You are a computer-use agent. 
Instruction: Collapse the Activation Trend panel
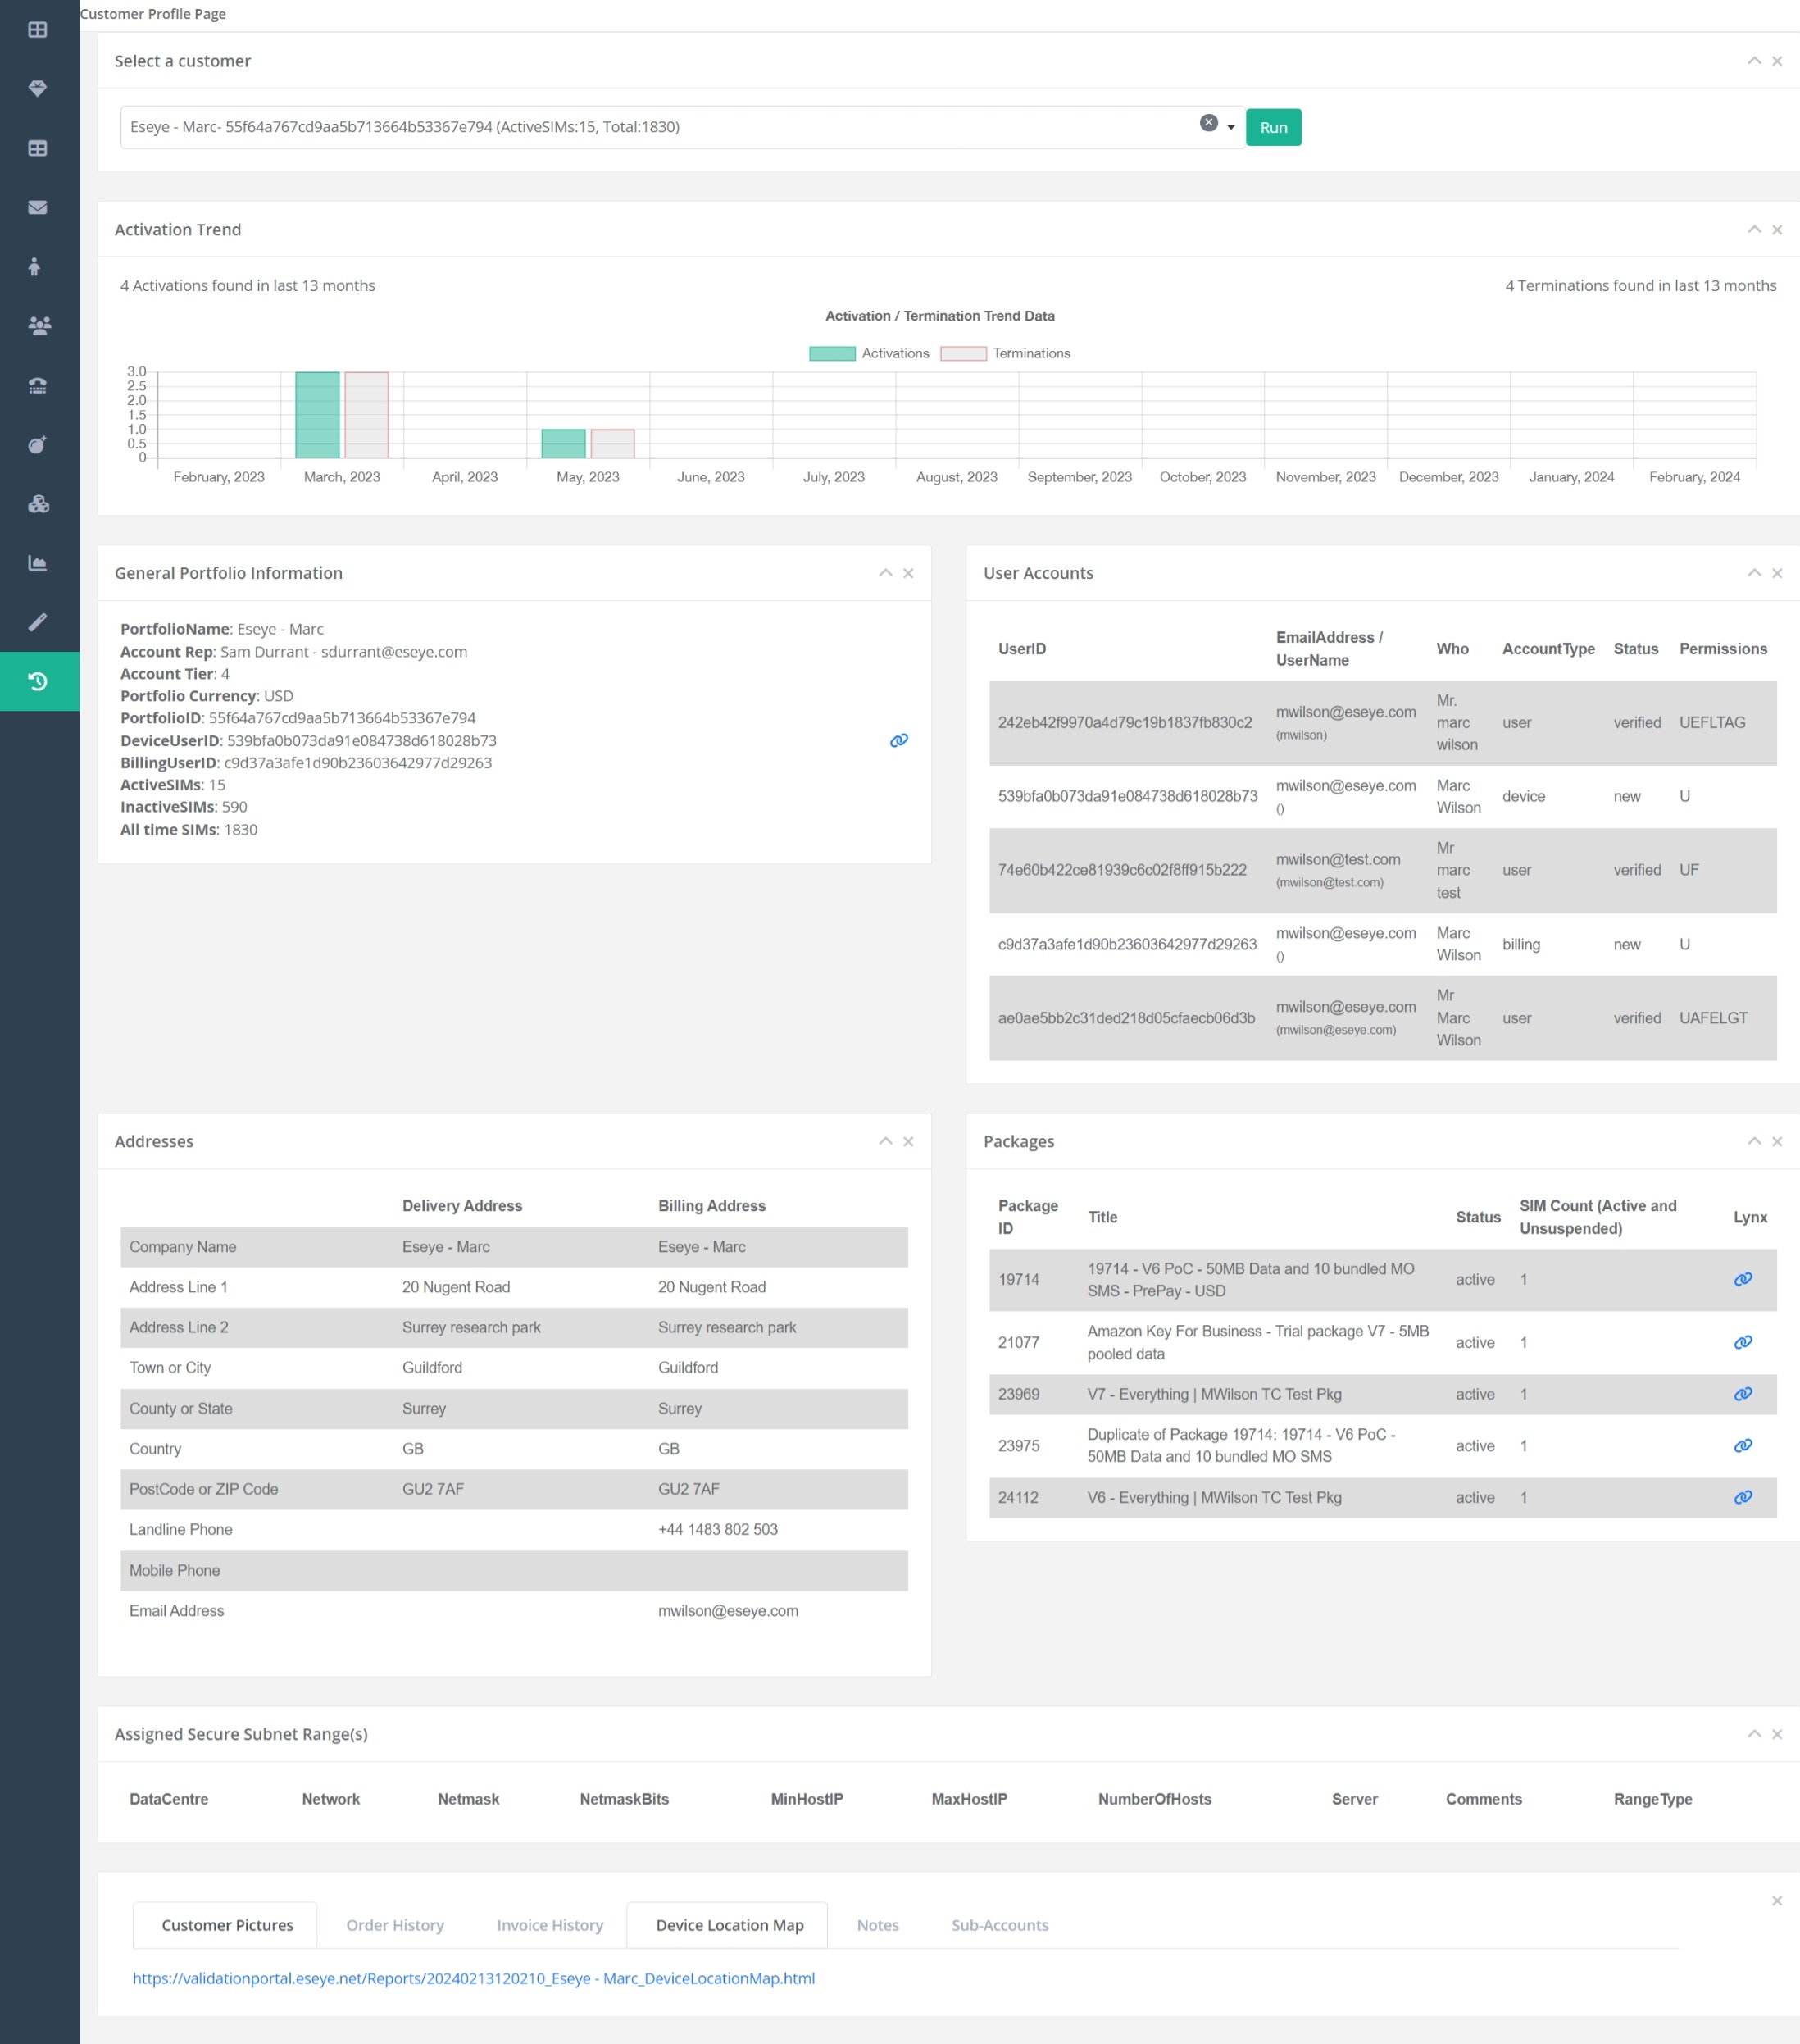point(1753,229)
